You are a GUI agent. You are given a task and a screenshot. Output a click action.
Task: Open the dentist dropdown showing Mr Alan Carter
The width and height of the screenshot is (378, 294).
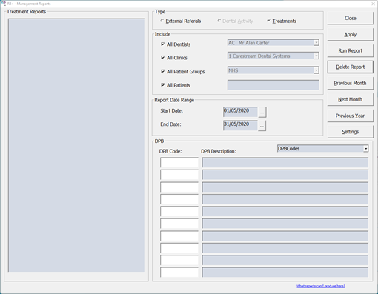(x=316, y=43)
